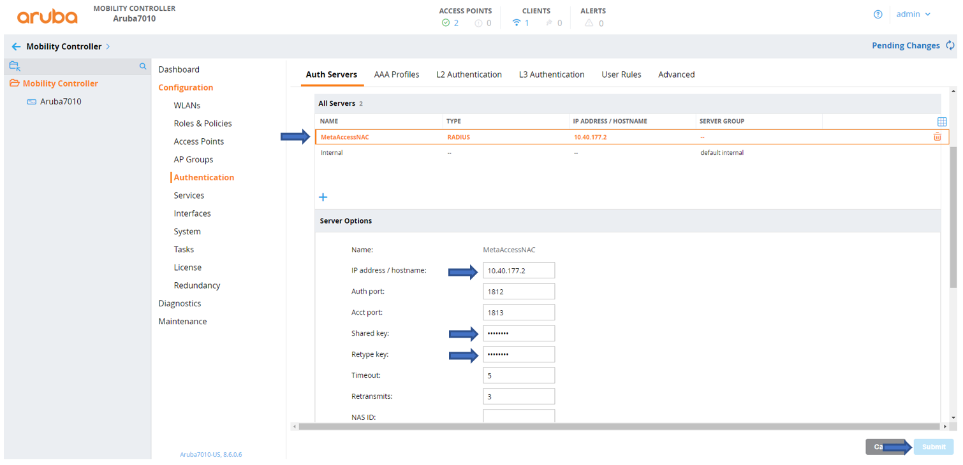Open the help question mark icon

tap(878, 15)
